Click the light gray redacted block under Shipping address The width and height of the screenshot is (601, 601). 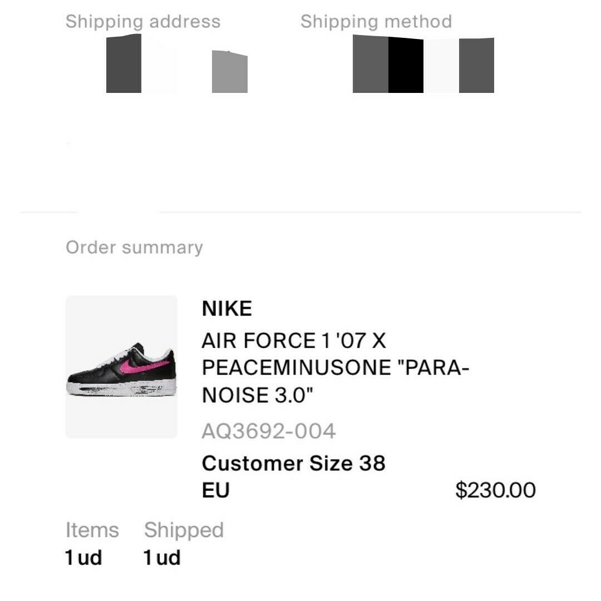click(230, 71)
